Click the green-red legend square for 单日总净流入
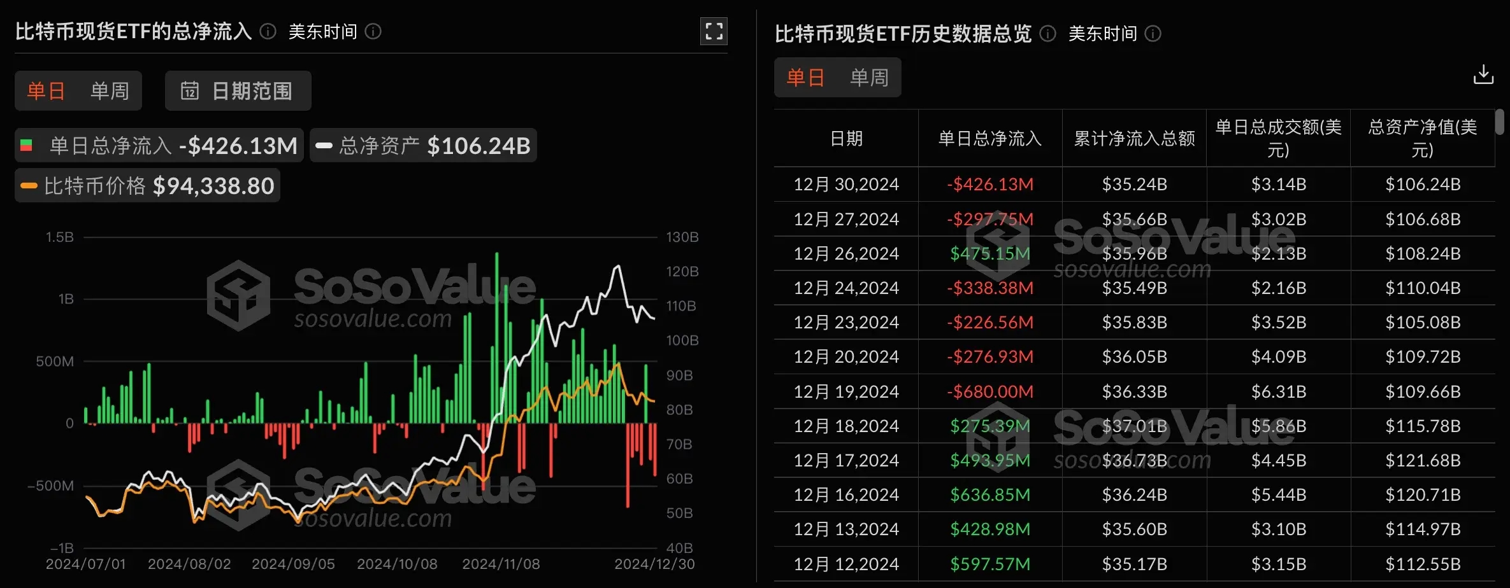 [x=26, y=145]
